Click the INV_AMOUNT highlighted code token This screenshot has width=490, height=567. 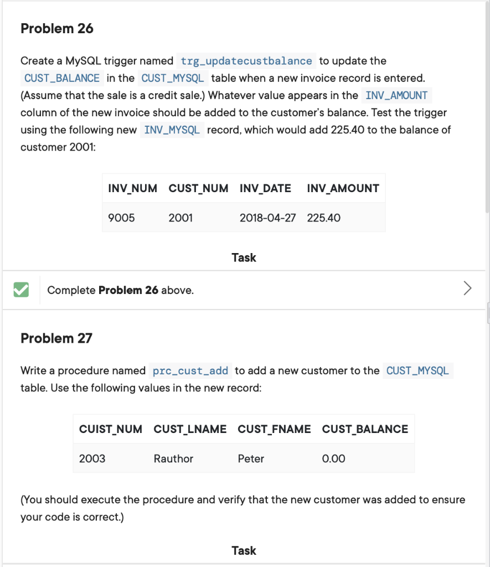click(x=396, y=95)
